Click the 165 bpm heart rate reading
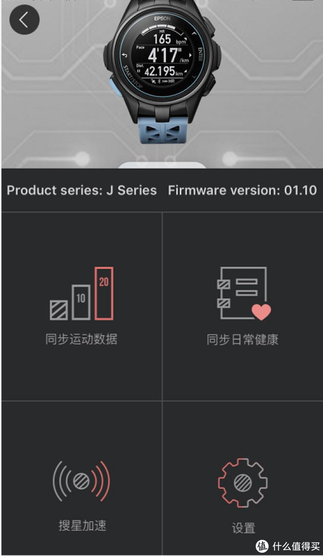The width and height of the screenshot is (323, 556). coord(170,39)
